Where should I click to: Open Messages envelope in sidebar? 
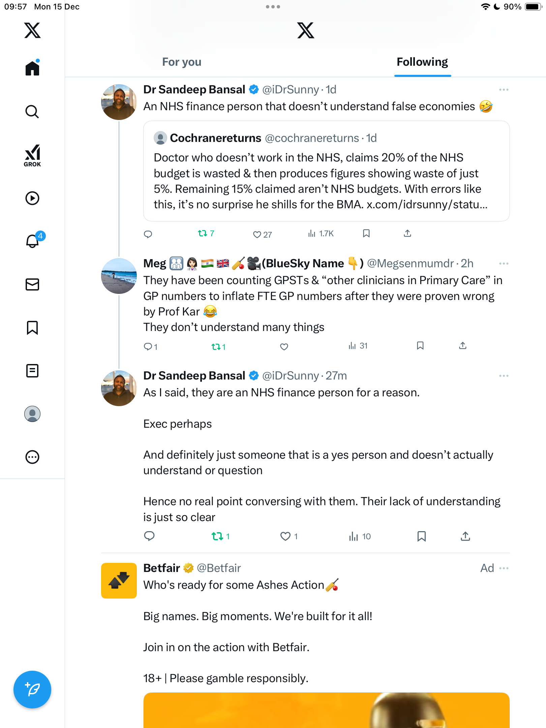click(32, 284)
